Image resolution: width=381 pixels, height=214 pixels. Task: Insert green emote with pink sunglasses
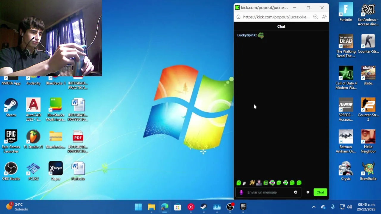coord(272,183)
